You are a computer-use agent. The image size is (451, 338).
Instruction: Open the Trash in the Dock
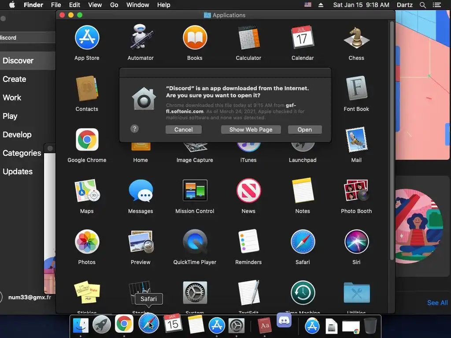tap(370, 325)
